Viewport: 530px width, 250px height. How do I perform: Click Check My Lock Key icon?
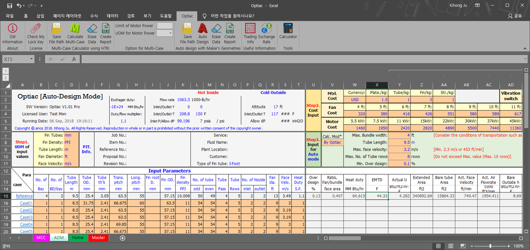[x=36, y=33]
